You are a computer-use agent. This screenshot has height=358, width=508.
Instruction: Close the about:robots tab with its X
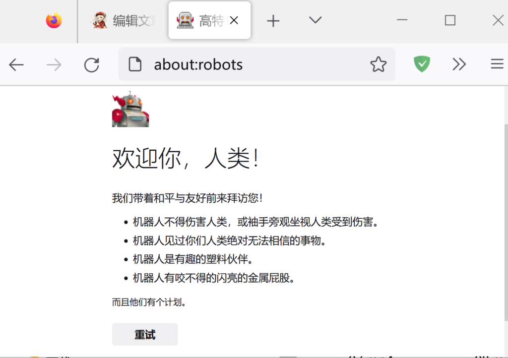(x=234, y=20)
